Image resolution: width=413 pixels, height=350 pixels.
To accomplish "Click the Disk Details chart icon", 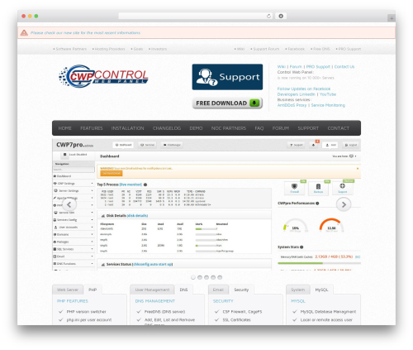I will point(103,216).
